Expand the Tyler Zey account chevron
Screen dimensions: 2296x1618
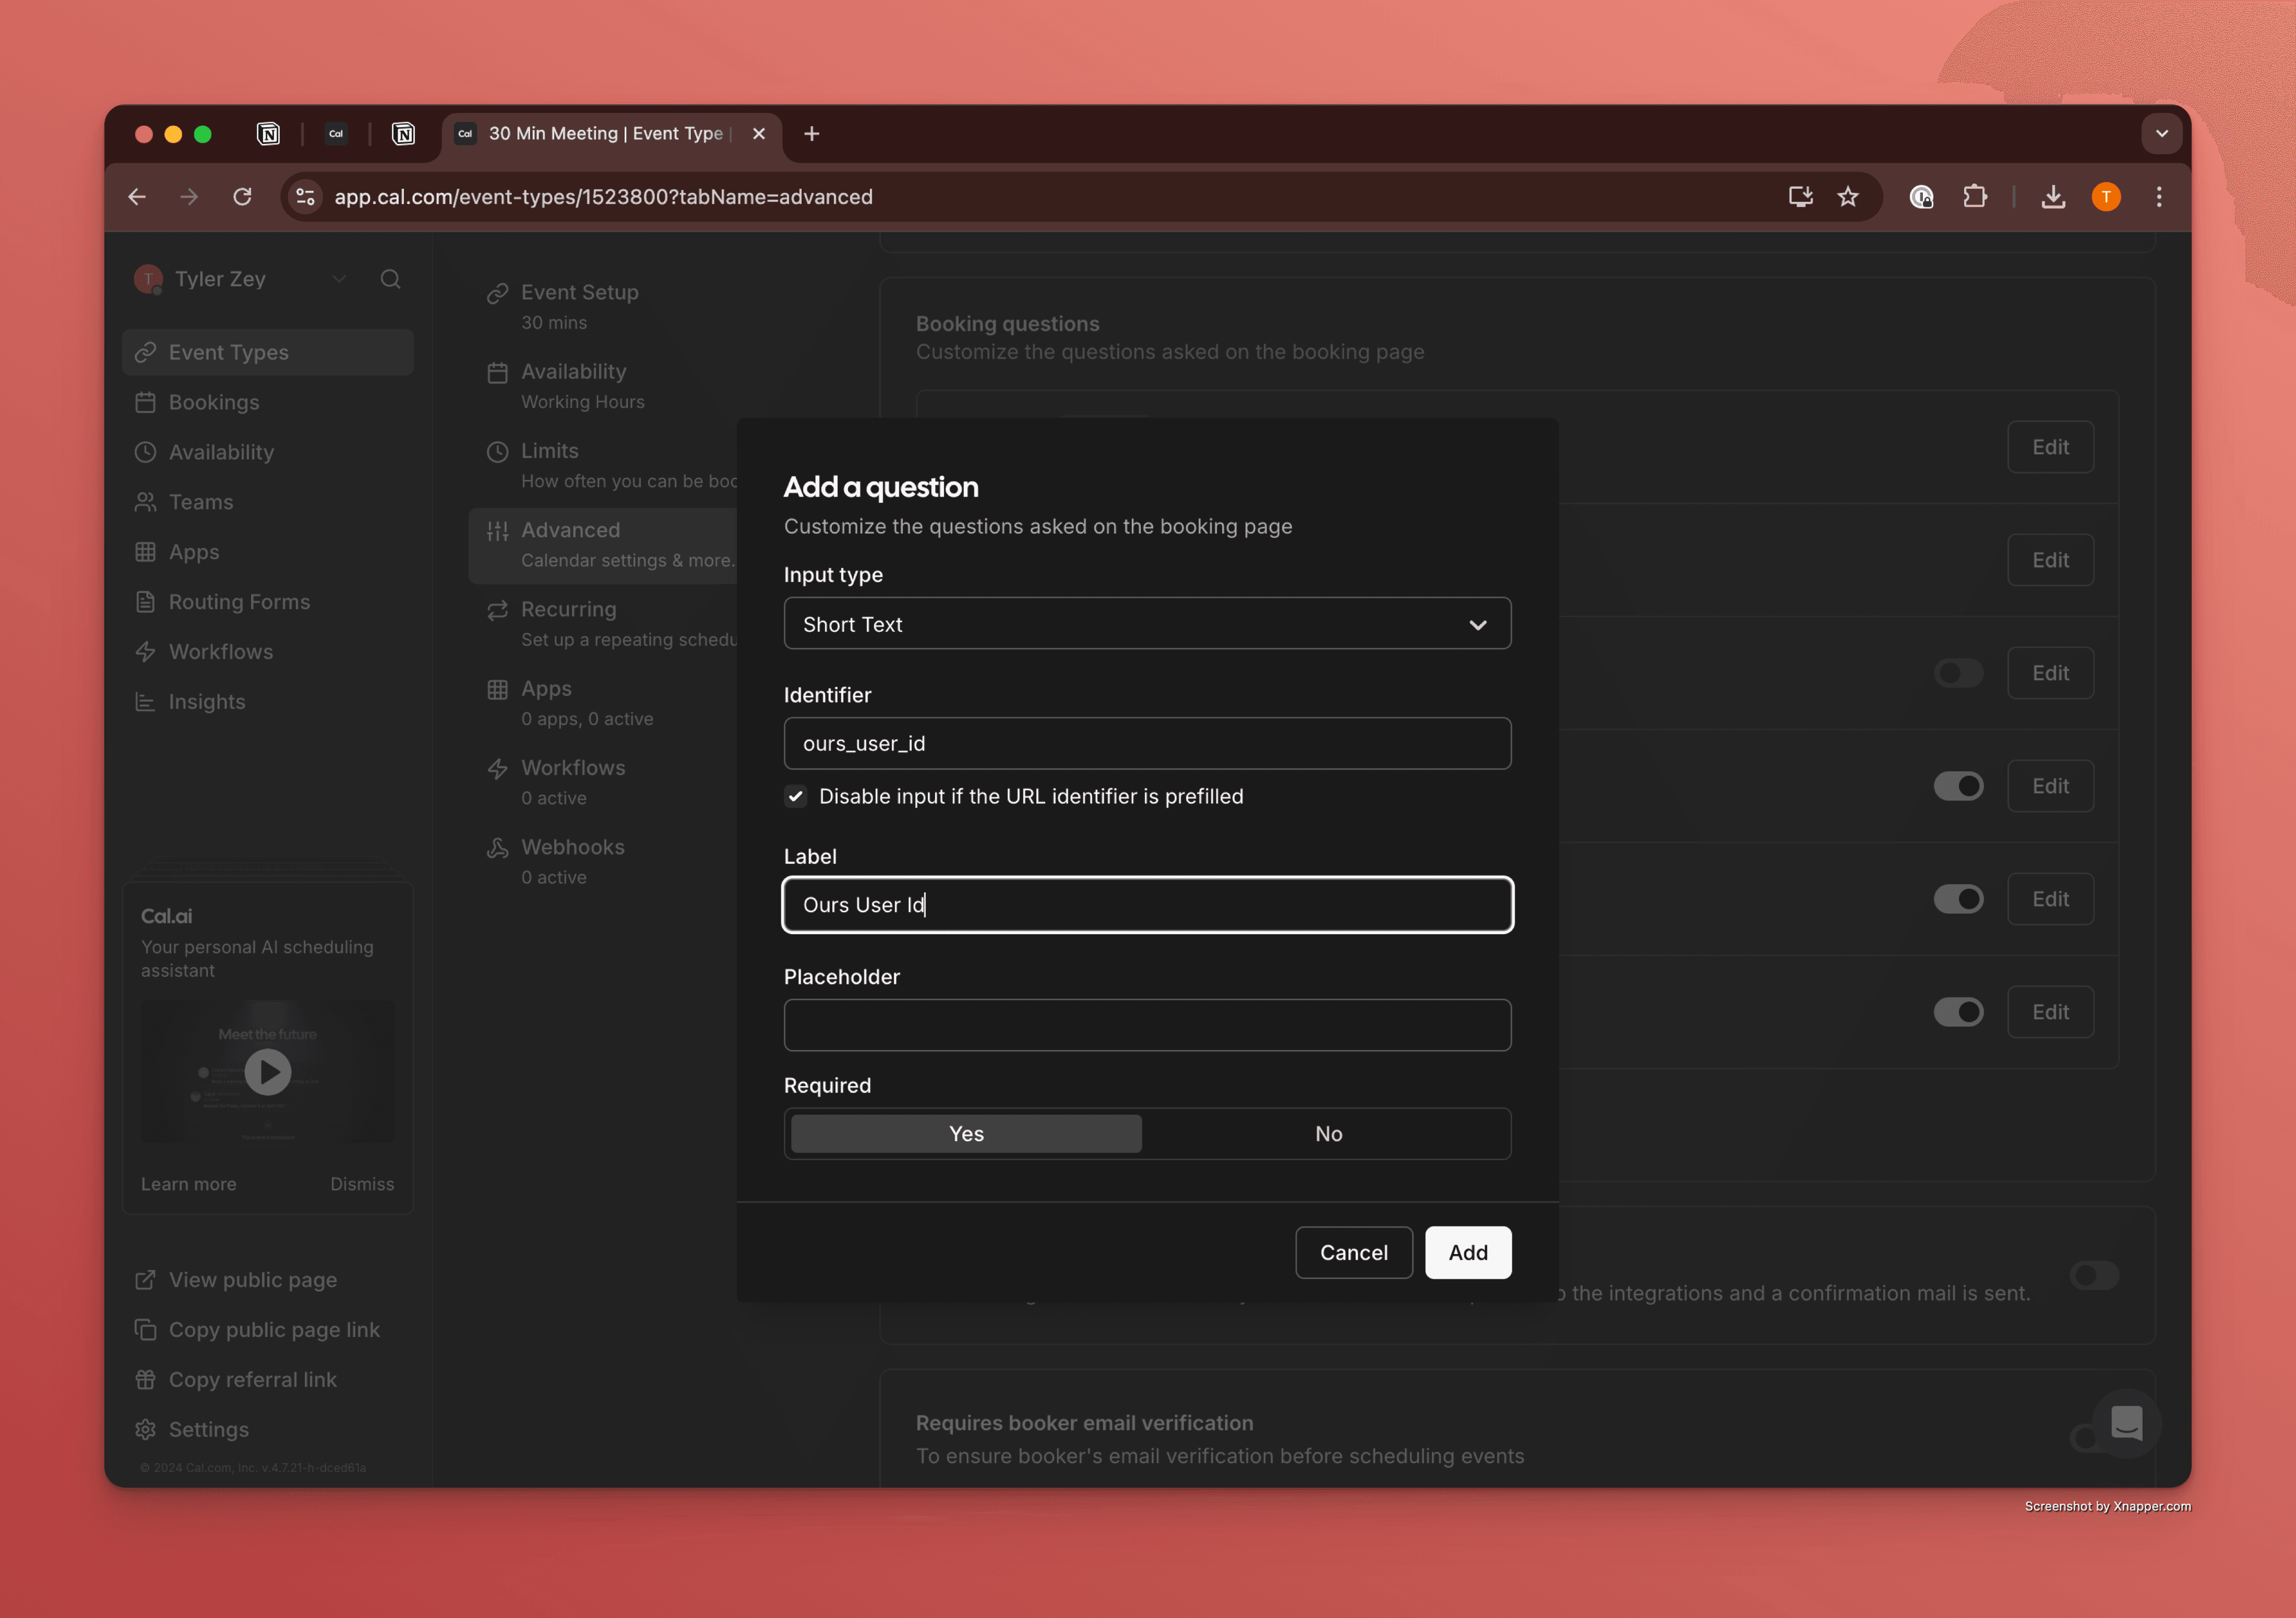click(339, 279)
